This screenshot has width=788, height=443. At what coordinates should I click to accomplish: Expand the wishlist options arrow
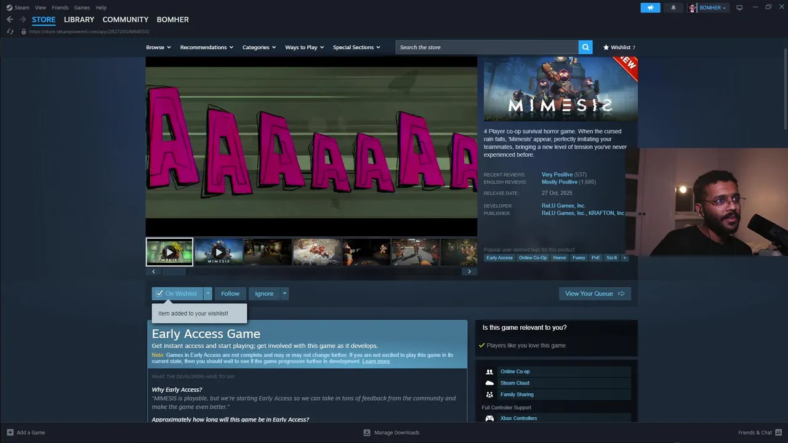click(208, 293)
